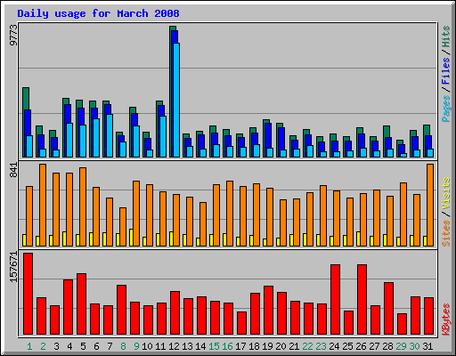This screenshot has height=356, width=456.
Task: Select the red KBytes bar for day 8
Action: pyautogui.click(x=121, y=310)
